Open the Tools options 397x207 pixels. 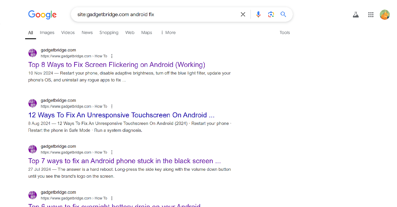[285, 33]
